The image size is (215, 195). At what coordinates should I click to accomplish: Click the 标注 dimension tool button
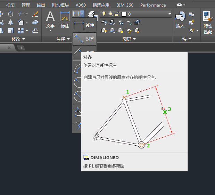(65, 19)
